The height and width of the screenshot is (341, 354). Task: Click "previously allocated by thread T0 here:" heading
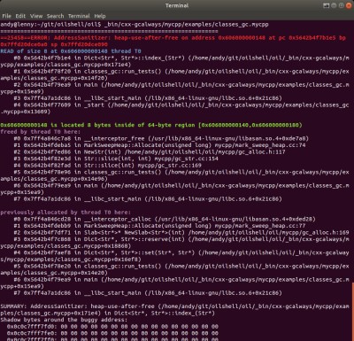(x=65, y=213)
